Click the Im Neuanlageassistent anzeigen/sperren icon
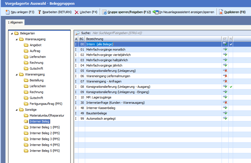The height and width of the screenshot is (163, 251). click(x=156, y=12)
